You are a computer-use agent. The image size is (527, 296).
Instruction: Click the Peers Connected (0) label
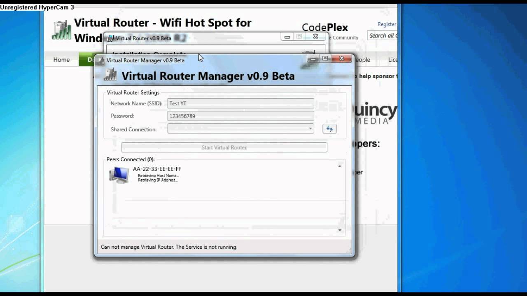(131, 160)
